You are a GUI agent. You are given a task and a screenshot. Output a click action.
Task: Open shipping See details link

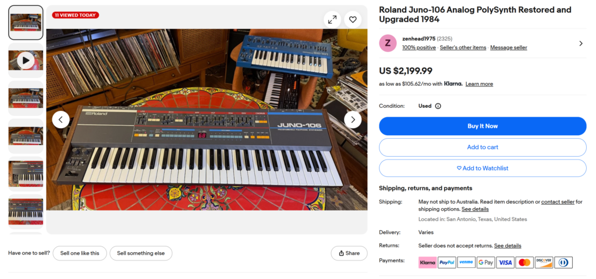click(475, 209)
